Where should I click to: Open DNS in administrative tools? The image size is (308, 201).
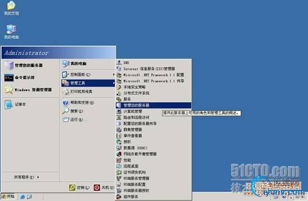click(154, 63)
